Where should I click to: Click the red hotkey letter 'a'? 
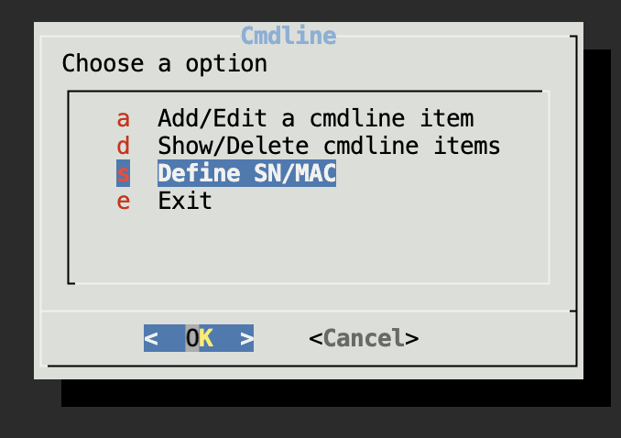(124, 118)
